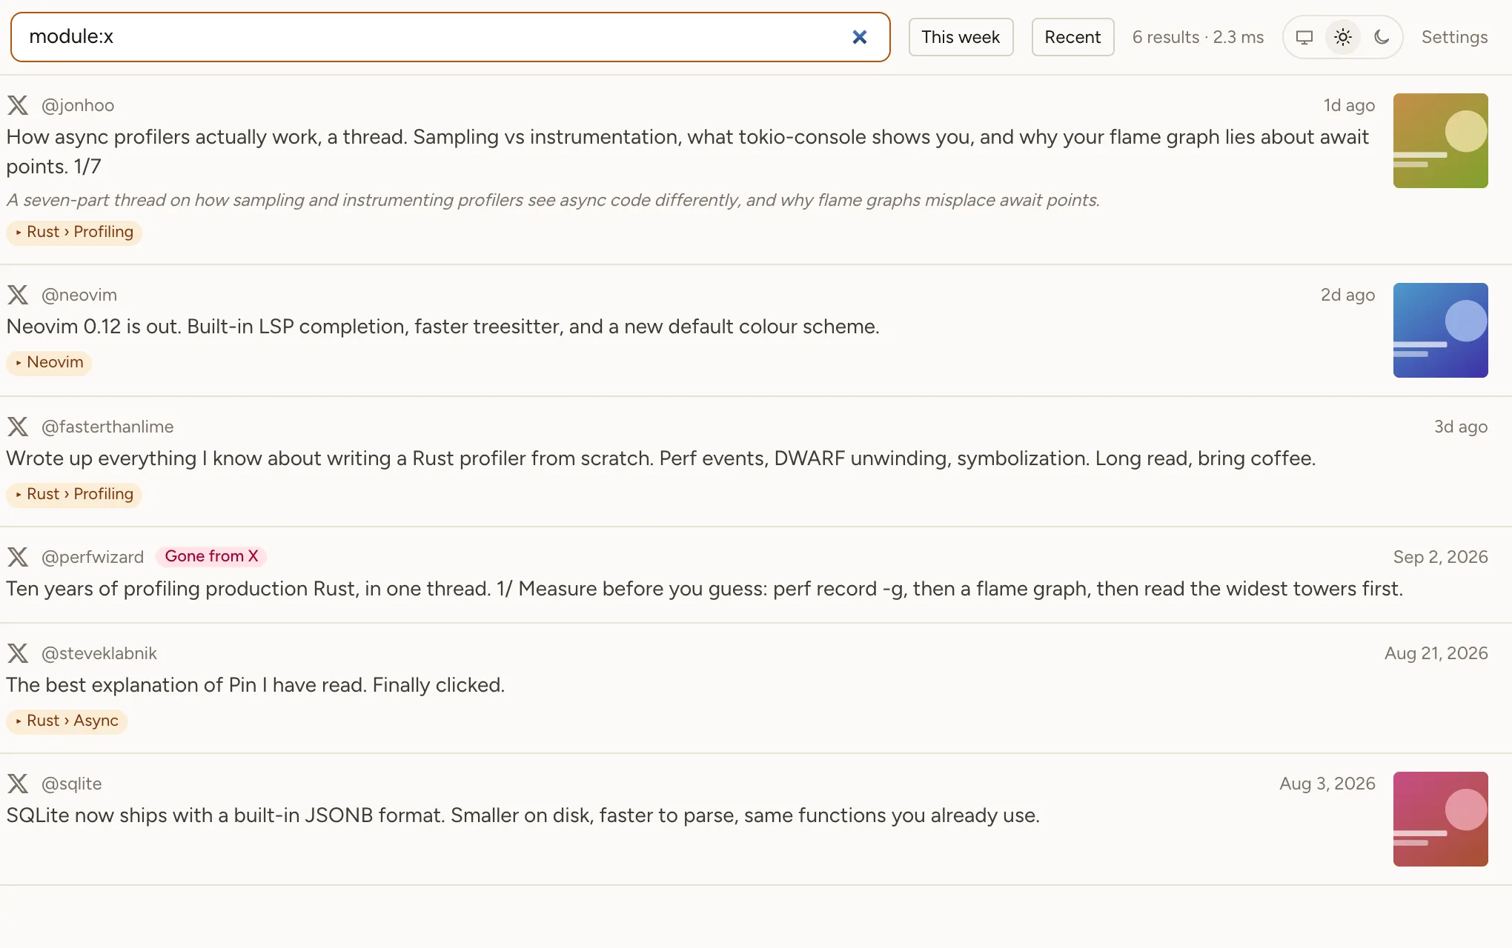Click the Gone from X badge
This screenshot has width=1512, height=948.
tap(211, 556)
